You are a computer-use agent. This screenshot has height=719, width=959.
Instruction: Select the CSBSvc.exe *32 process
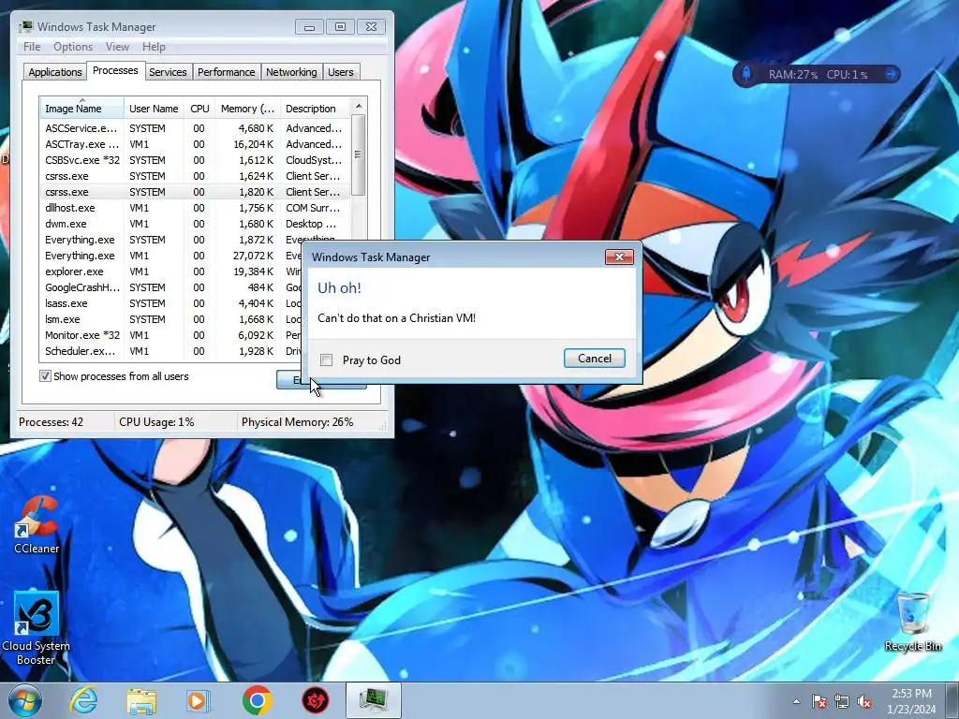[195, 160]
